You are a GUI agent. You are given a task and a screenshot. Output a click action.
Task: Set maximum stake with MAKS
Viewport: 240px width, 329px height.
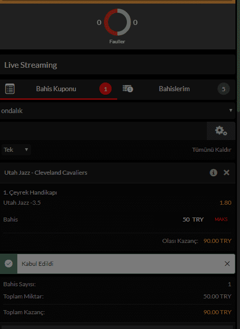(x=221, y=220)
